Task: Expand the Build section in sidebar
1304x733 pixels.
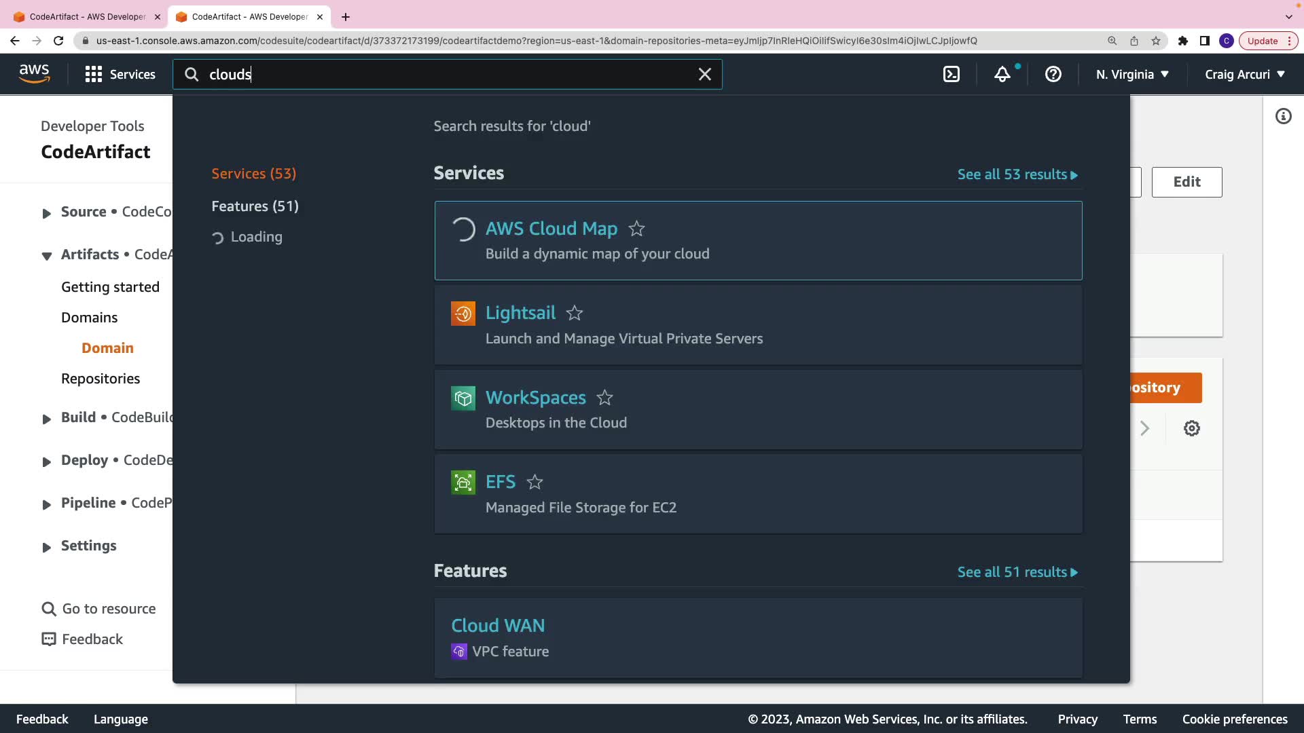Action: [46, 419]
